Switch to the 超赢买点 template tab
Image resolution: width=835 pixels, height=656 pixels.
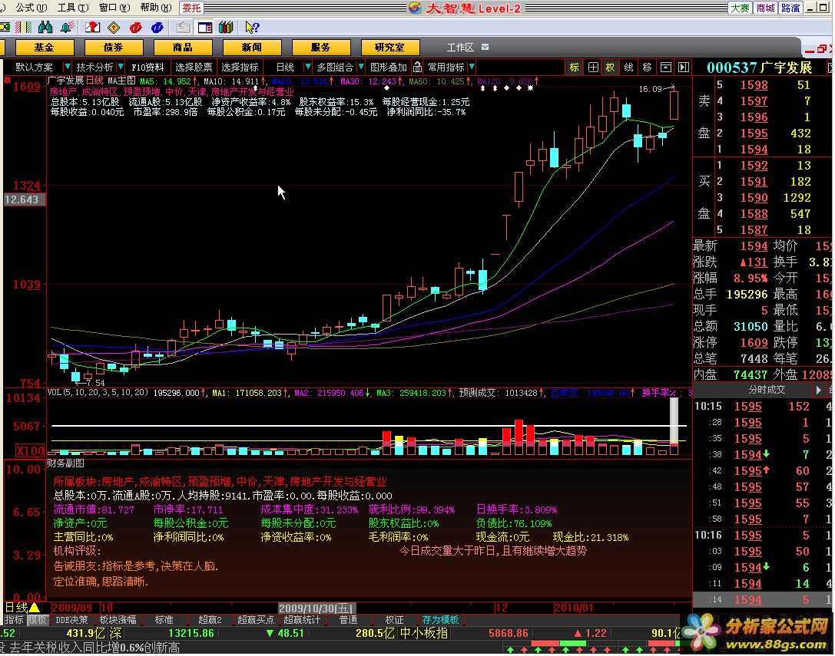click(256, 620)
